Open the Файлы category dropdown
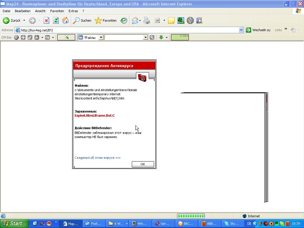This screenshot has height=228, width=304. (x=101, y=37)
